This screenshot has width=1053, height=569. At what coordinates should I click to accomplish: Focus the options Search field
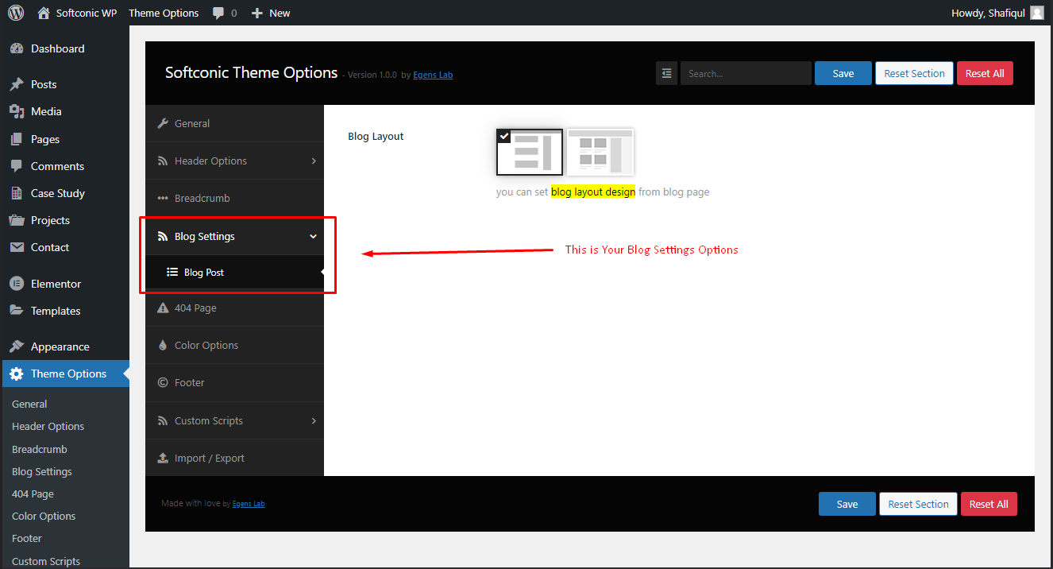tap(746, 73)
